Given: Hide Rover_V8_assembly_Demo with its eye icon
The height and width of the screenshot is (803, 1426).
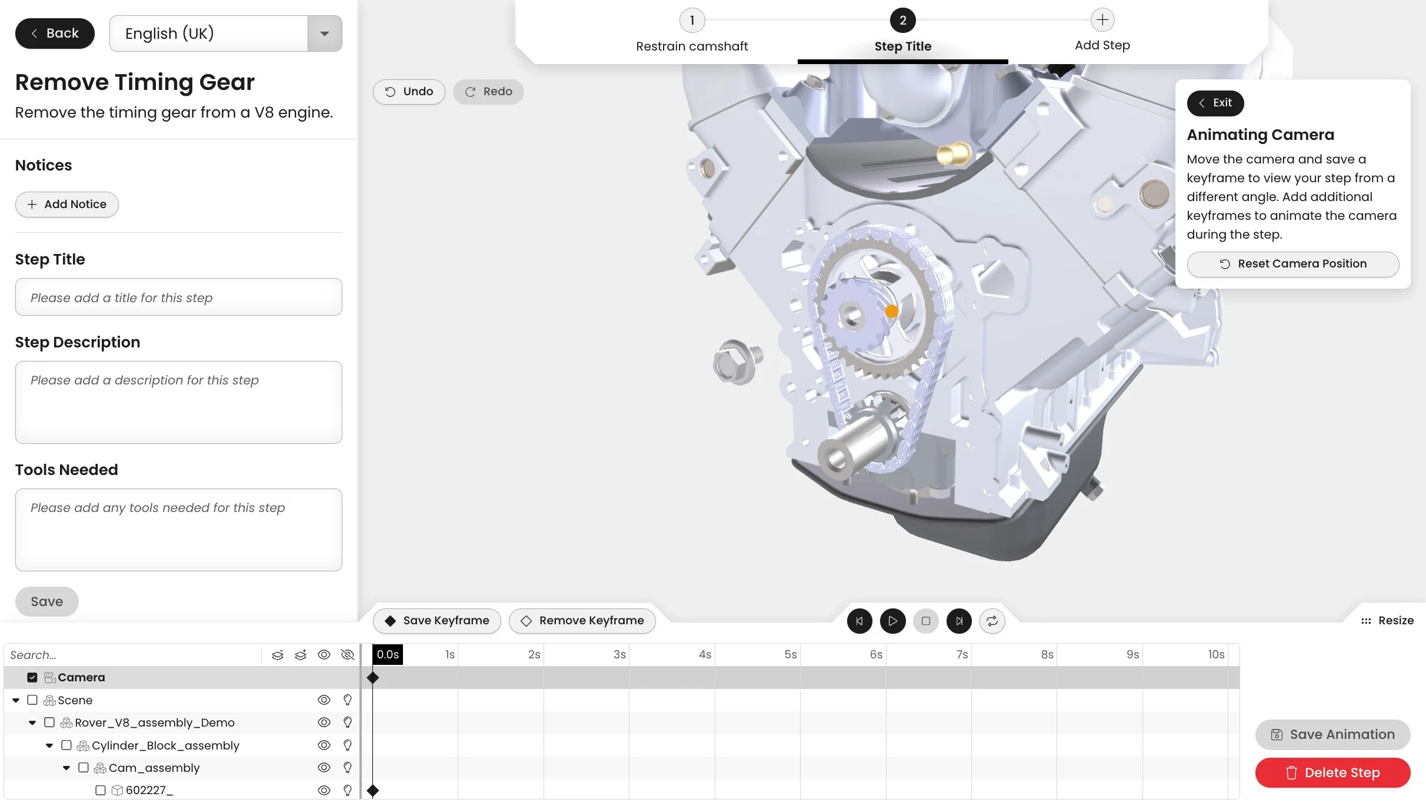Looking at the screenshot, I should [324, 722].
